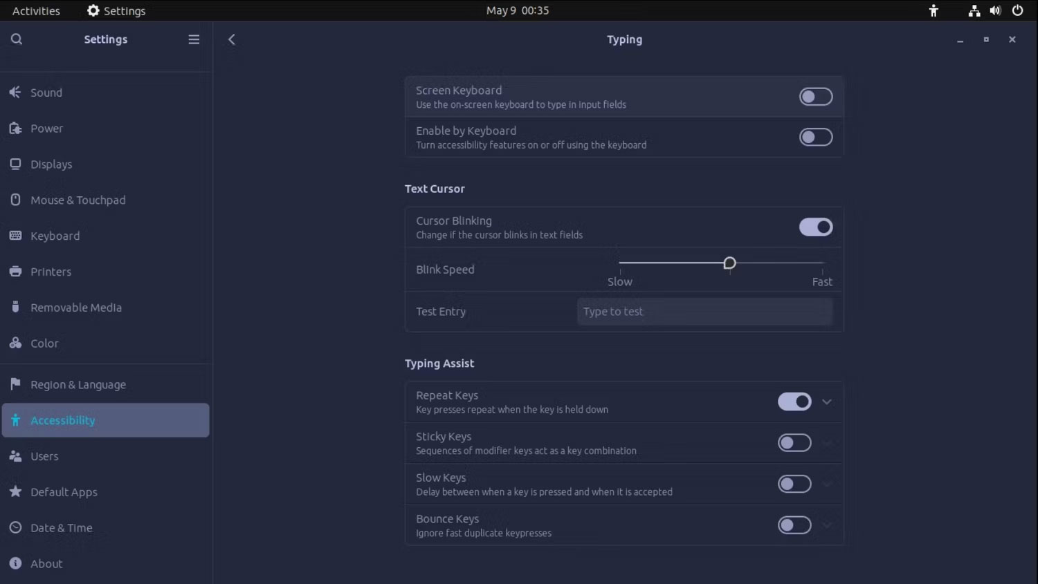This screenshot has width=1038, height=584.
Task: Expand the Repeat Keys options chevron
Action: pyautogui.click(x=826, y=402)
